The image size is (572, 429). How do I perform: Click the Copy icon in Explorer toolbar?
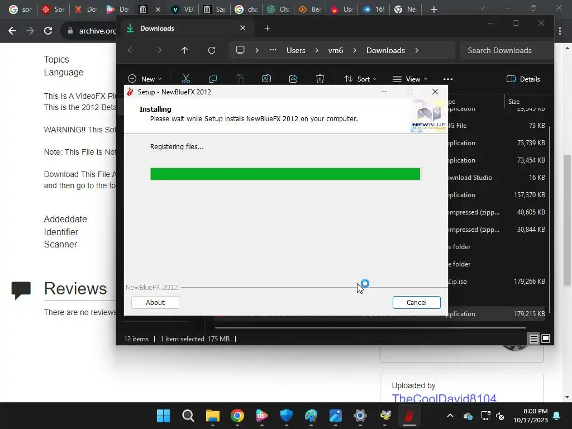pyautogui.click(x=213, y=79)
